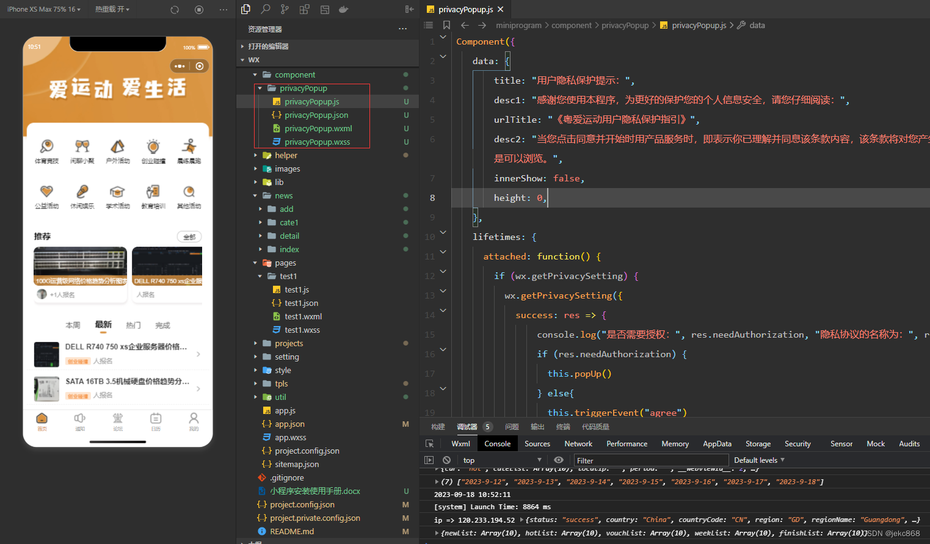The height and width of the screenshot is (544, 930).
Task: Tap the 全部 button in 推荐 section
Action: (x=189, y=237)
